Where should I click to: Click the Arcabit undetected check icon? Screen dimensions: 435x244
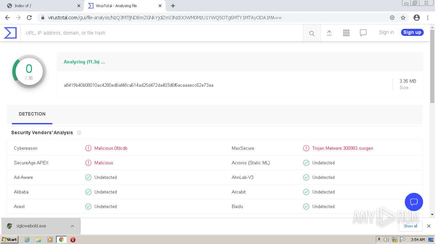306,192
